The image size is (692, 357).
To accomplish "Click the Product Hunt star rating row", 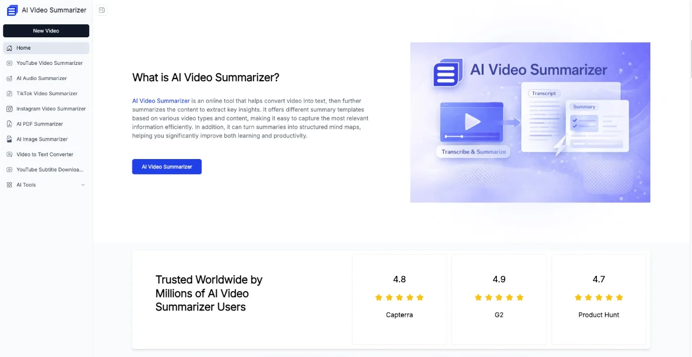I will point(598,297).
